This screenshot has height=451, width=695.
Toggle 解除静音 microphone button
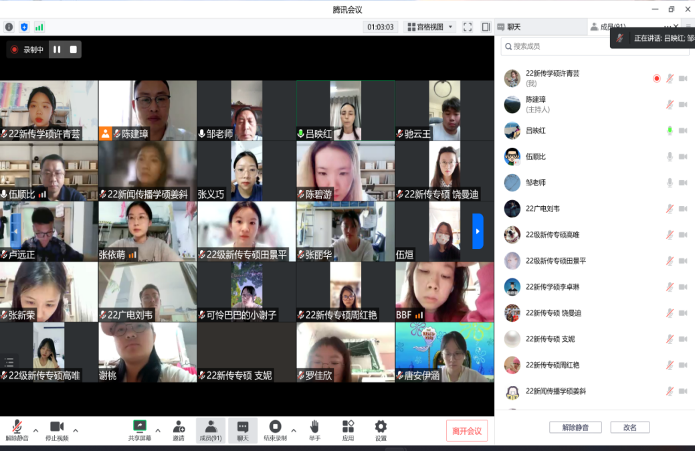[16, 430]
